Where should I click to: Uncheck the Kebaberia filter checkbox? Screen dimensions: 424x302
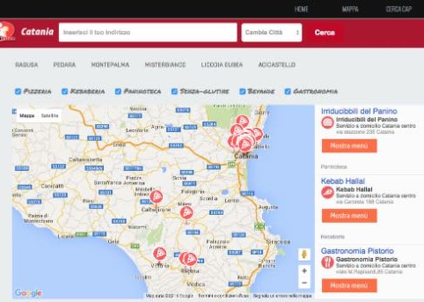tap(65, 91)
